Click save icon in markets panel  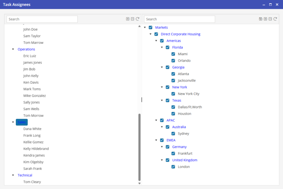[261, 19]
